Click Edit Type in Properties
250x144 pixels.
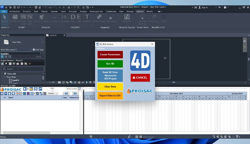(38, 50)
